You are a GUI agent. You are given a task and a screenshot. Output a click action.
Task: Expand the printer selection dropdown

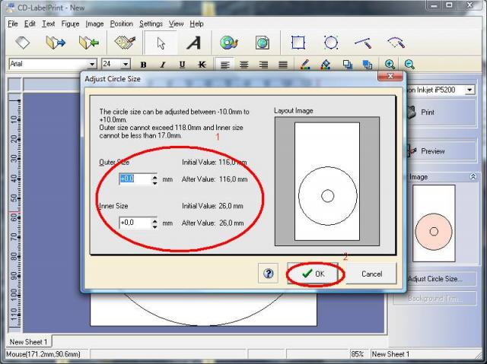469,90
